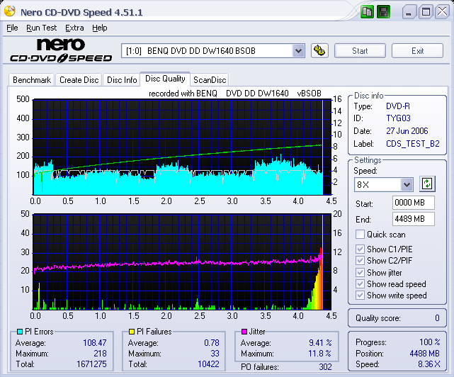
Task: Click the magenta Jitter legend square
Action: (244, 332)
